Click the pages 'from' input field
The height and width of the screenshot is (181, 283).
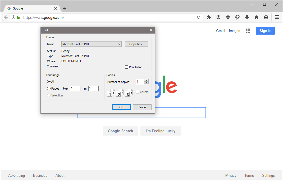[x=75, y=89]
